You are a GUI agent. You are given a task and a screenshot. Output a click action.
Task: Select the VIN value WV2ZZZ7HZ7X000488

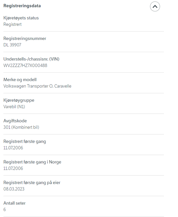coord(25,65)
